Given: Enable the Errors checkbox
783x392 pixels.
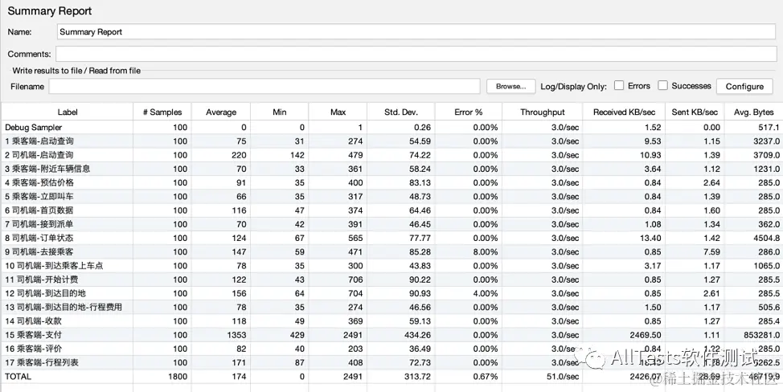Looking at the screenshot, I should (619, 85).
